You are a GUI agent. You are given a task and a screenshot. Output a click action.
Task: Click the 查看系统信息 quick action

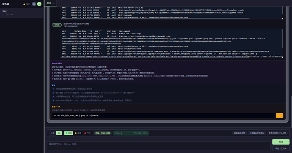click(240, 133)
